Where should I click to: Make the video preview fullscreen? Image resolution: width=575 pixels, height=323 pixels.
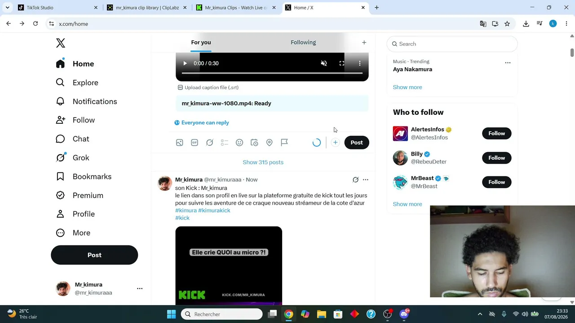click(342, 63)
